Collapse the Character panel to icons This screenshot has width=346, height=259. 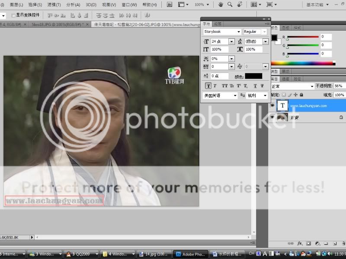(264, 19)
